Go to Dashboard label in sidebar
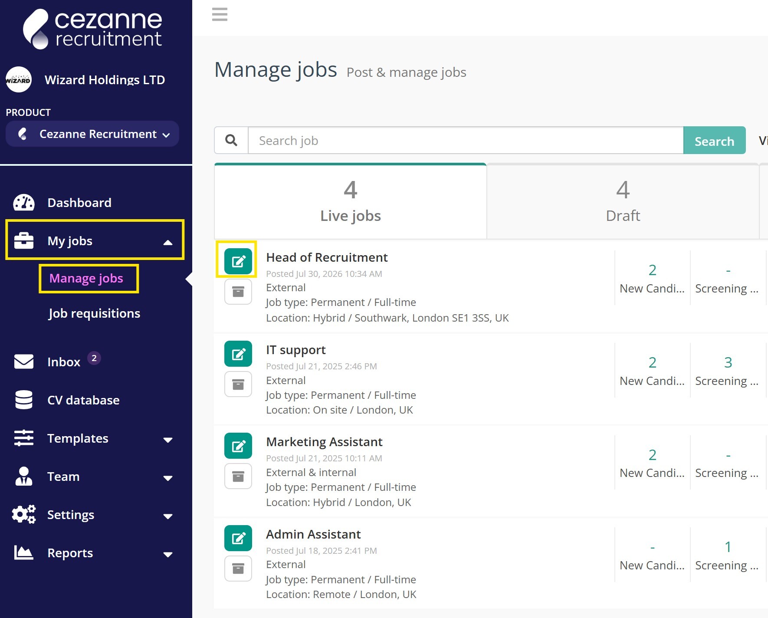Image resolution: width=768 pixels, height=618 pixels. tap(79, 203)
